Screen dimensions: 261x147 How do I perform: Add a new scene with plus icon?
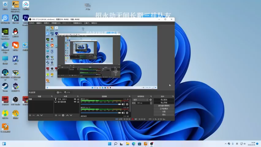[x=30, y=115]
